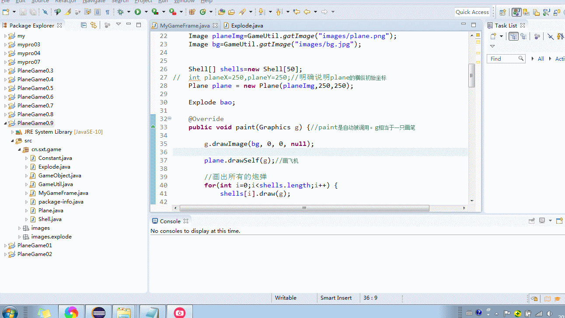Expand the images.explode package
Screen dimensions: 565x318
point(20,237)
